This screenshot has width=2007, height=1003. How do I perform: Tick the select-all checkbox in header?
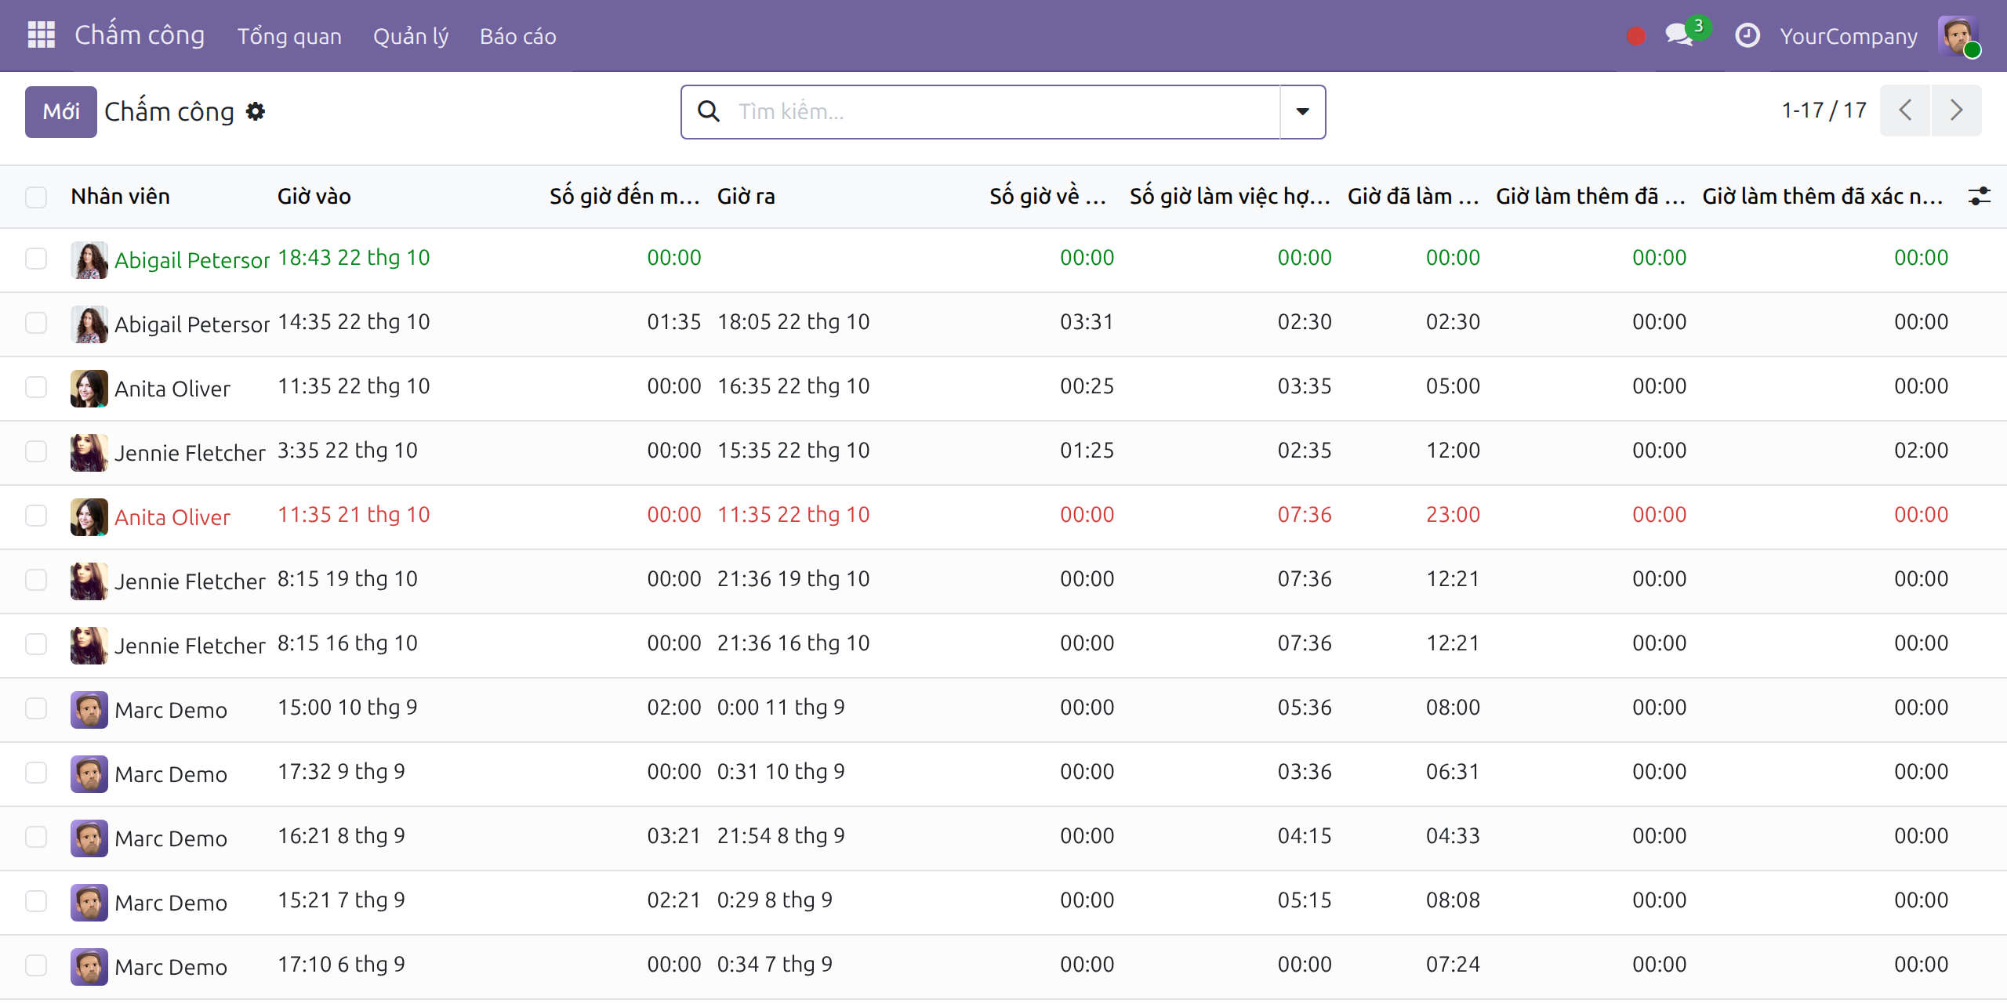36,197
